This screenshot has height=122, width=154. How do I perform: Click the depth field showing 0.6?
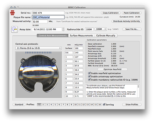coord(69,53)
